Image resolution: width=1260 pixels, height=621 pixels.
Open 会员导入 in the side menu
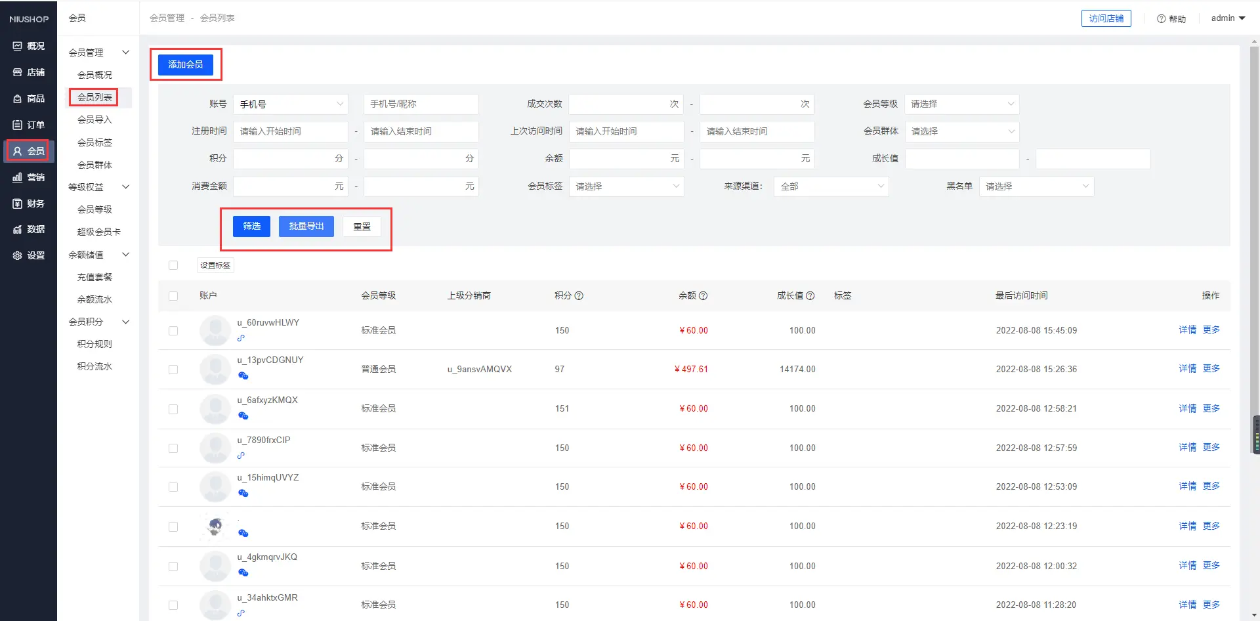(x=94, y=119)
